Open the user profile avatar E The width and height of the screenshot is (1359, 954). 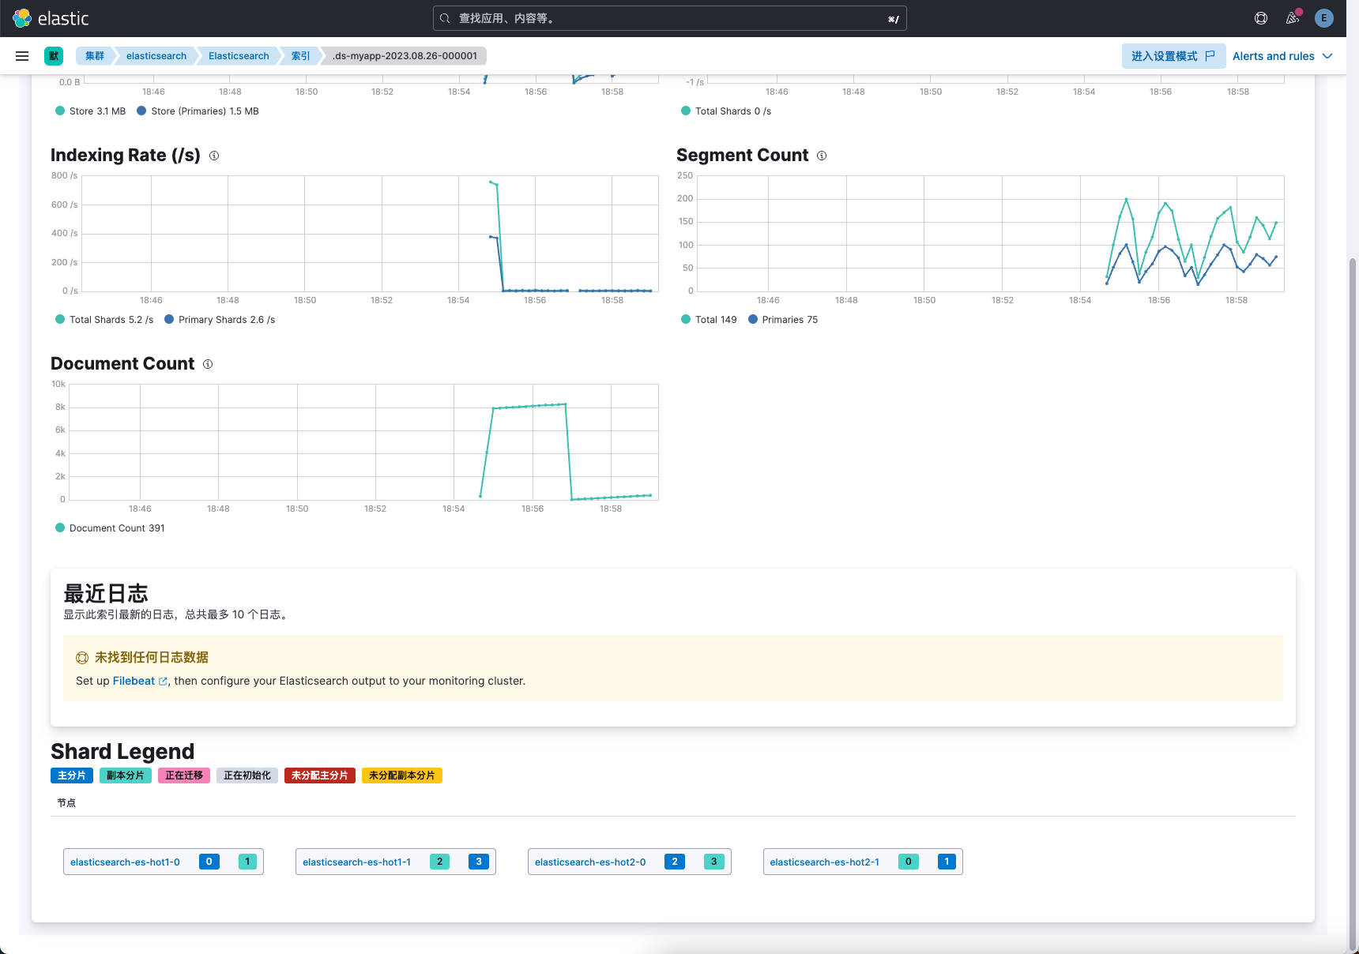[x=1324, y=18]
